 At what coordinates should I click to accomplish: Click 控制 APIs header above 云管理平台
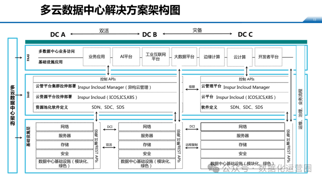pos(247,79)
